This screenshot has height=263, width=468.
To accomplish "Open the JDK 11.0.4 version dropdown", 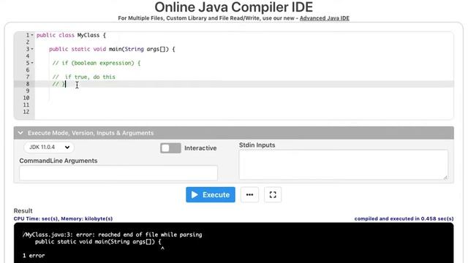I will (49, 147).
